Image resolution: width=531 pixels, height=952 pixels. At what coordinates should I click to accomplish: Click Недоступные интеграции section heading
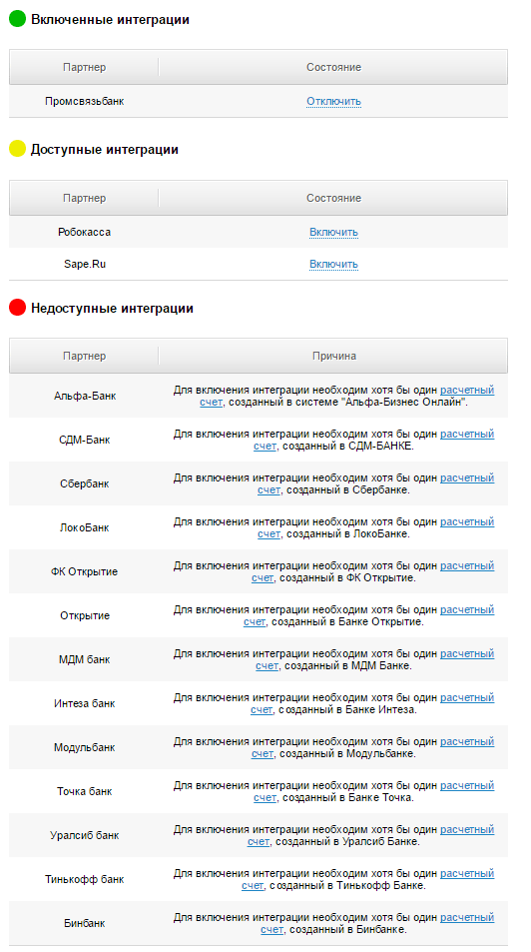(112, 308)
